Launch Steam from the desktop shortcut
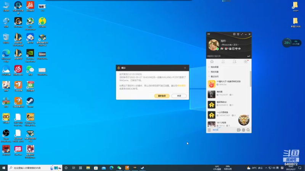Screen dimensions: 305x171 tap(30, 102)
